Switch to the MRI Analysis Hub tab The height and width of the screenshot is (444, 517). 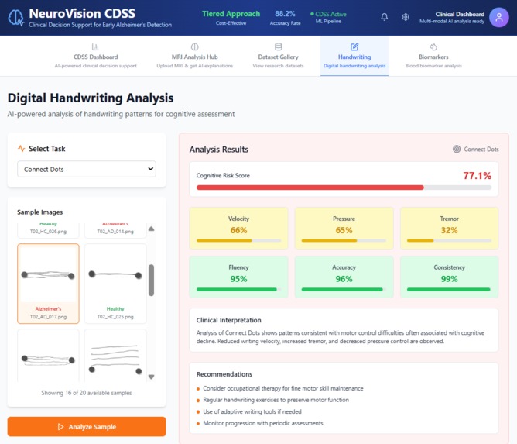[x=194, y=56]
